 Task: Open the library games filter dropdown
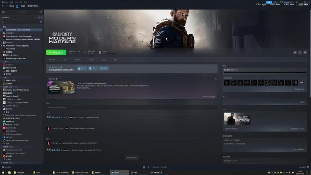tap(19, 17)
